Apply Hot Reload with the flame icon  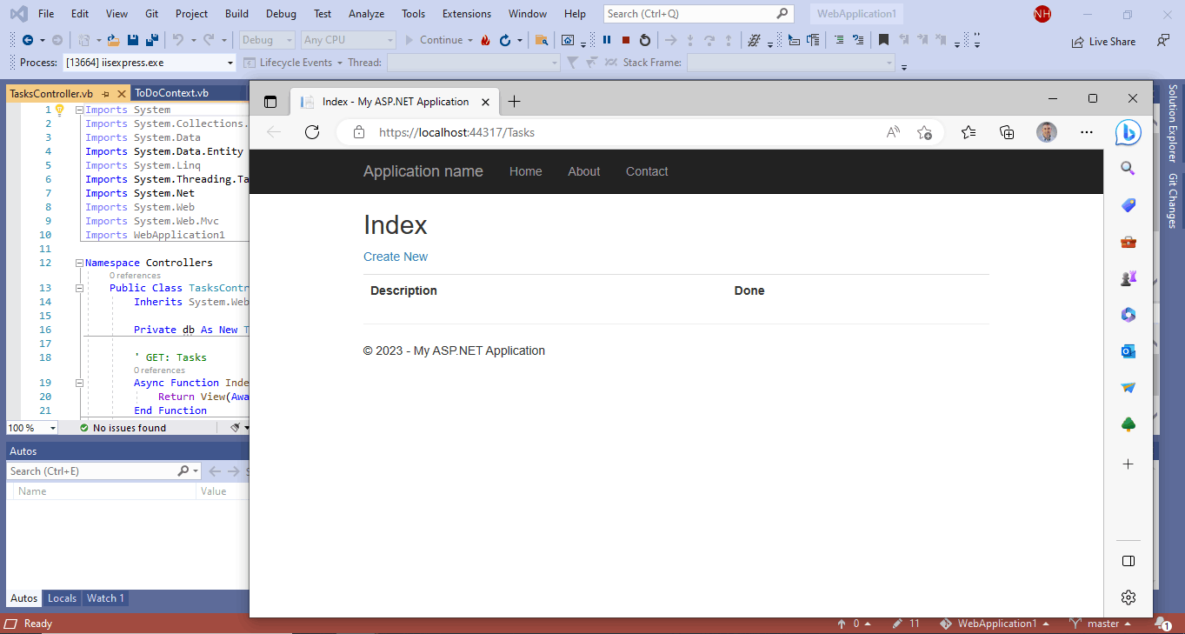485,40
